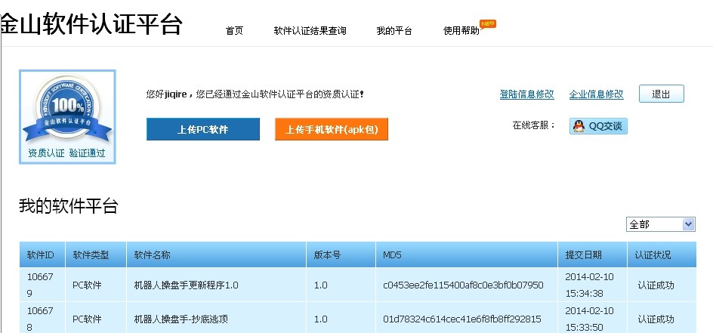The image size is (713, 333).
Task: Click software ID 106679
Action: pos(40,285)
